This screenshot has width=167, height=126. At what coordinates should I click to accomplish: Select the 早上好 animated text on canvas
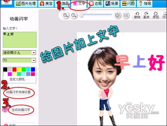pyautogui.click(x=140, y=62)
